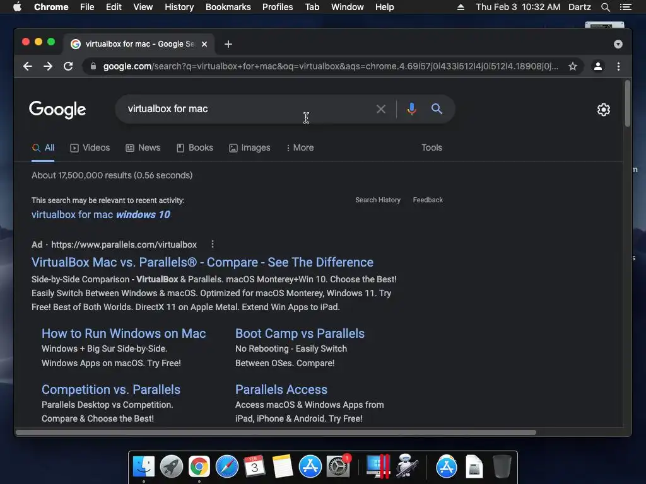Open the ad options three-dot menu
The height and width of the screenshot is (484, 646).
pos(213,244)
